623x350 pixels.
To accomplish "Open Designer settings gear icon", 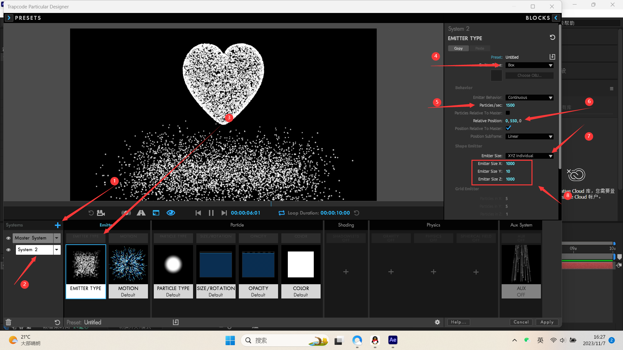I will [437, 322].
